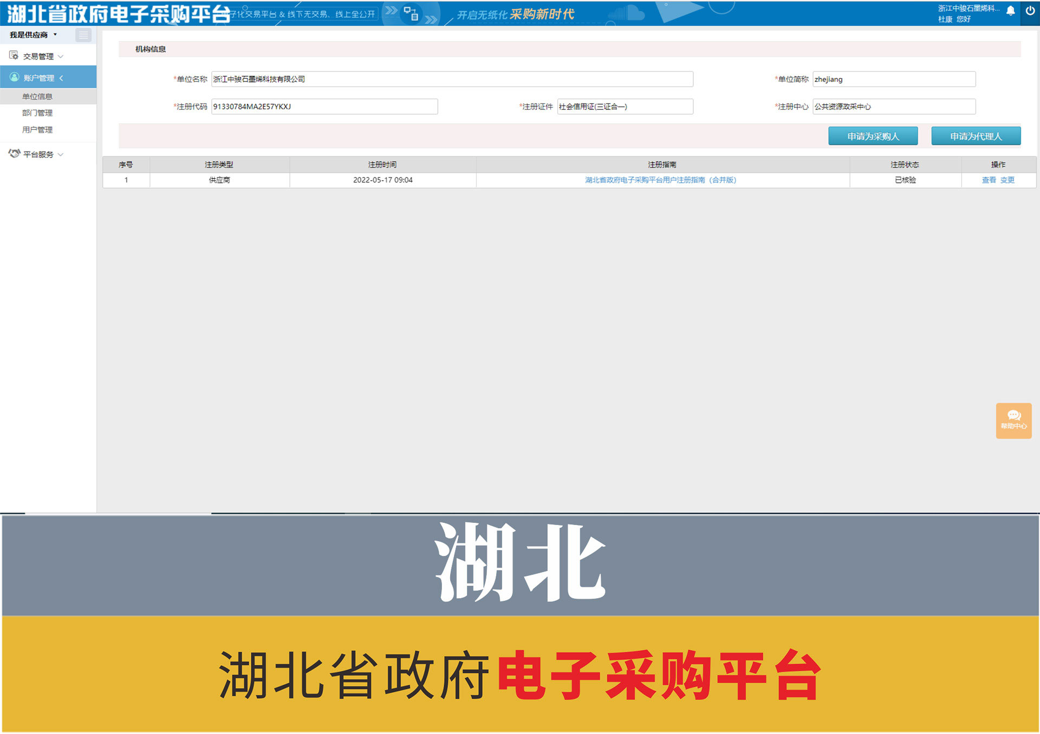Click the 变更 link in row 1
The image size is (1040, 734).
pyautogui.click(x=1007, y=180)
